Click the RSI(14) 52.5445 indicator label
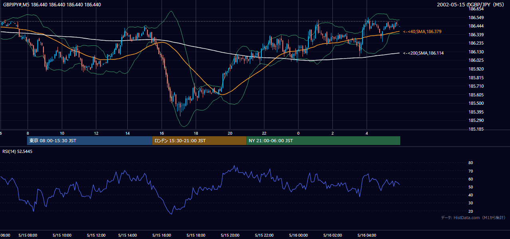Screen dimensions: 510x239 coord(18,151)
